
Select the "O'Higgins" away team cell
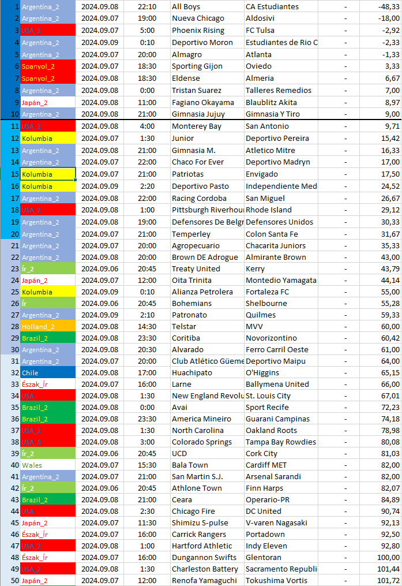pyautogui.click(x=264, y=372)
